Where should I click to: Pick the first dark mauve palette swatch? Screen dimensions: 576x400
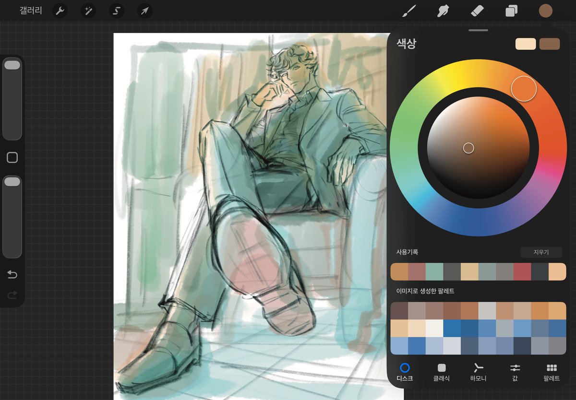click(x=399, y=311)
